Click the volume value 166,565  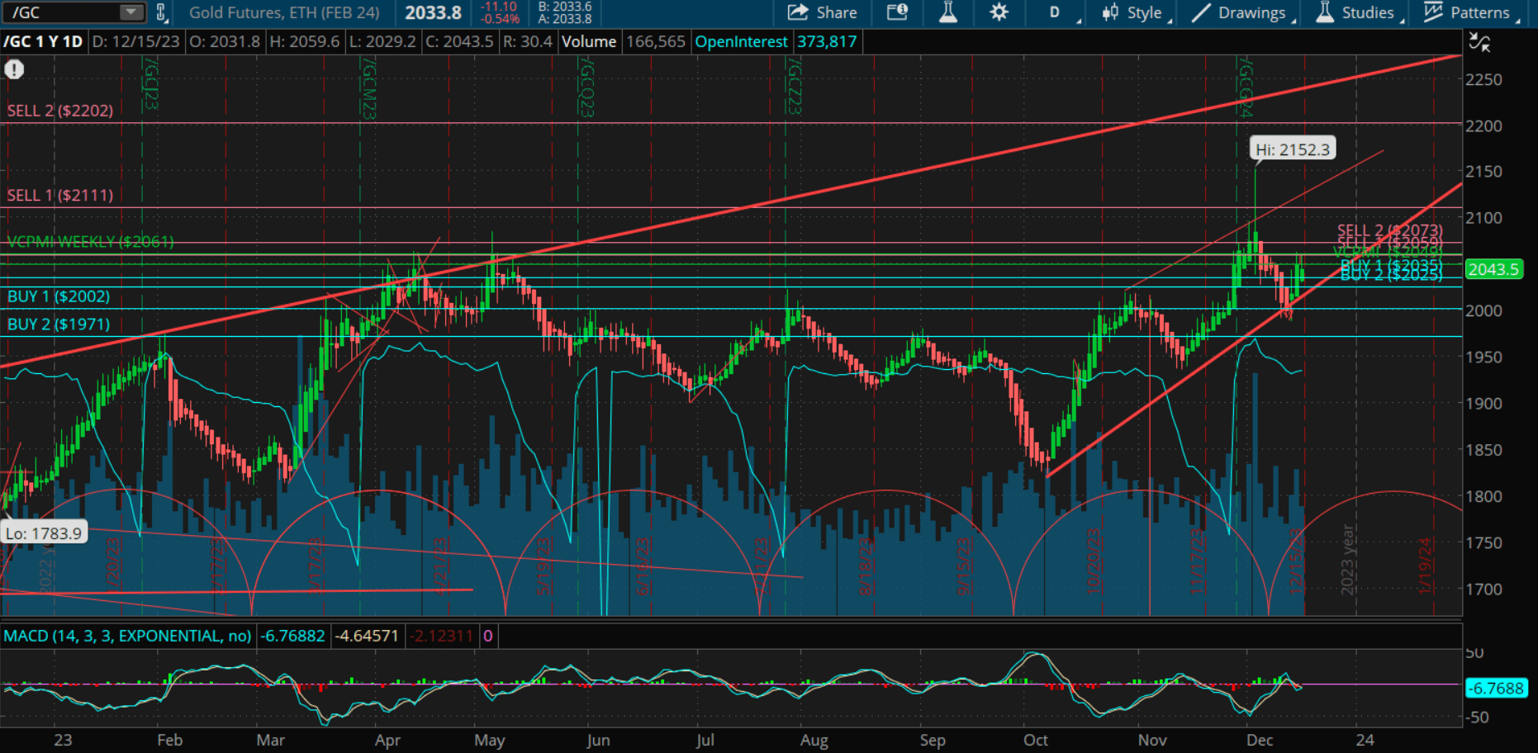click(x=656, y=41)
